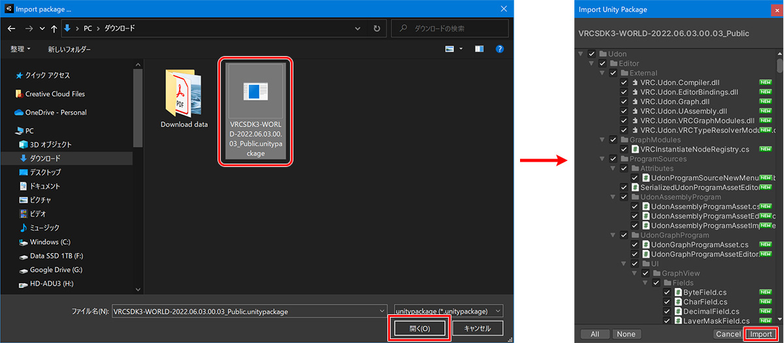The height and width of the screenshot is (343, 784).
Task: Toggle the preview pane icon
Action: coord(479,49)
